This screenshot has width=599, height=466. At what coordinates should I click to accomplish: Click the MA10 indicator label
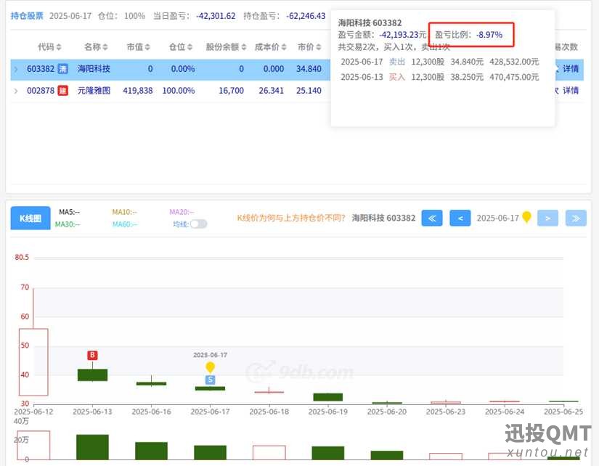click(x=124, y=212)
